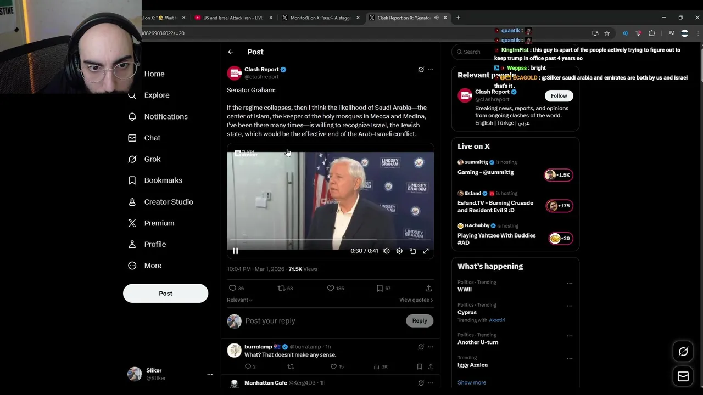The width and height of the screenshot is (703, 395).
Task: Like burralamp's comment
Action: tap(337, 366)
